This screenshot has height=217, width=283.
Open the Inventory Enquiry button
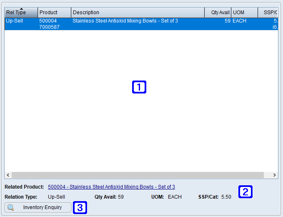point(38,207)
